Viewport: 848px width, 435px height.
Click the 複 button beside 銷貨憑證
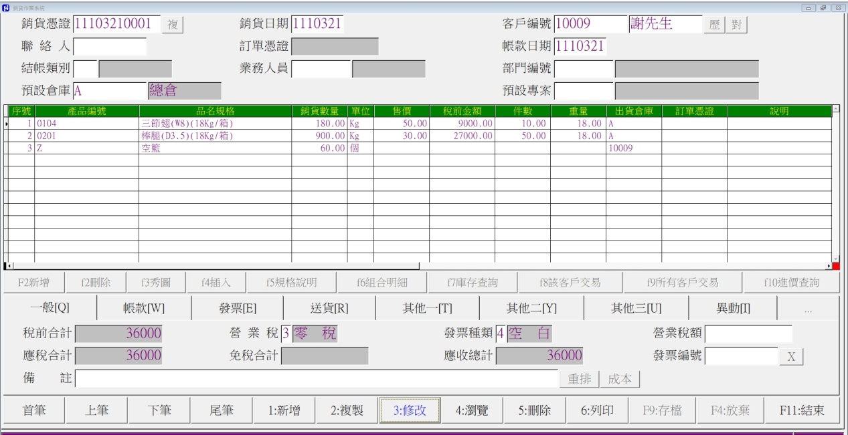[173, 25]
